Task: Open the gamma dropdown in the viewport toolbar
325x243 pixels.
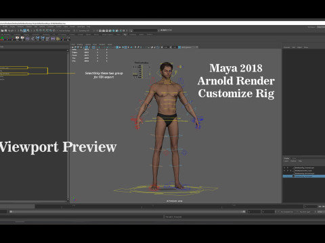Action: click(190, 47)
